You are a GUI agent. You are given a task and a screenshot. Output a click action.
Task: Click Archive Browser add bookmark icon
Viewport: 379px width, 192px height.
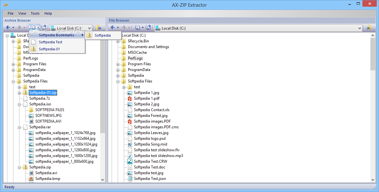click(43, 28)
